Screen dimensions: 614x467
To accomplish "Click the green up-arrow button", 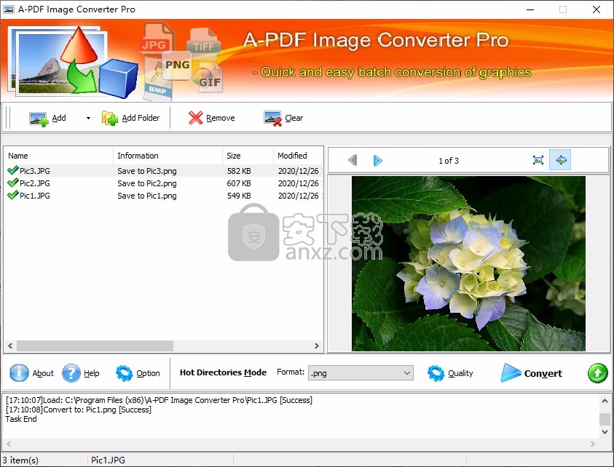I will coord(597,373).
